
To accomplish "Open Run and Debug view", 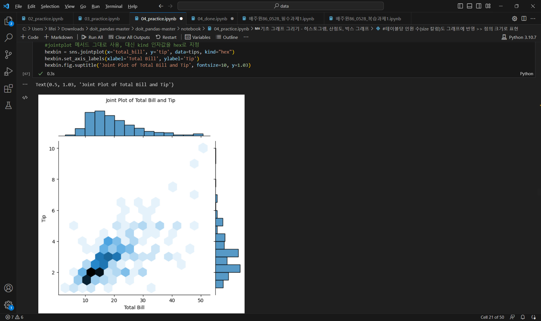I will point(8,72).
